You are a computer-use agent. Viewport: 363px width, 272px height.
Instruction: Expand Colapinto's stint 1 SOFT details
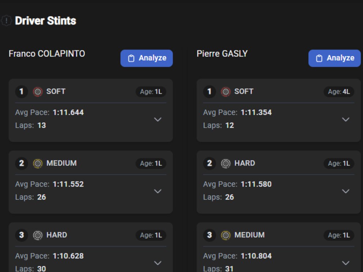click(158, 120)
